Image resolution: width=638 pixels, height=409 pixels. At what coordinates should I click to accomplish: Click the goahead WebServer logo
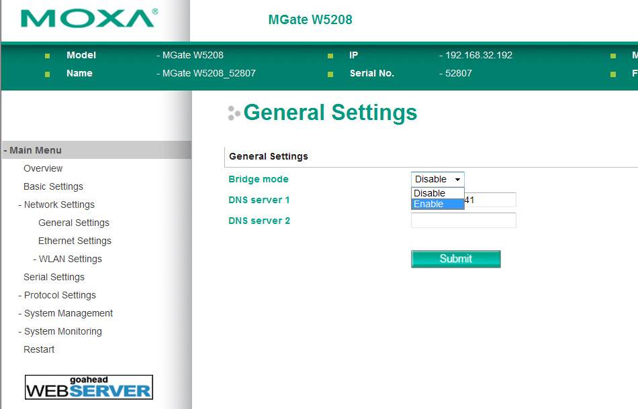(x=89, y=387)
